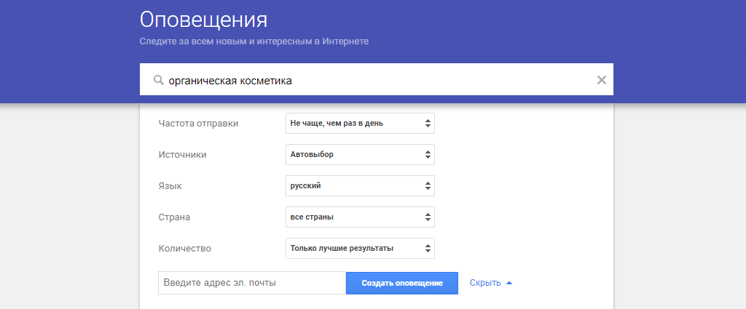Open the Источники dropdown set to Автовыбор
The height and width of the screenshot is (309, 746).
(x=360, y=155)
